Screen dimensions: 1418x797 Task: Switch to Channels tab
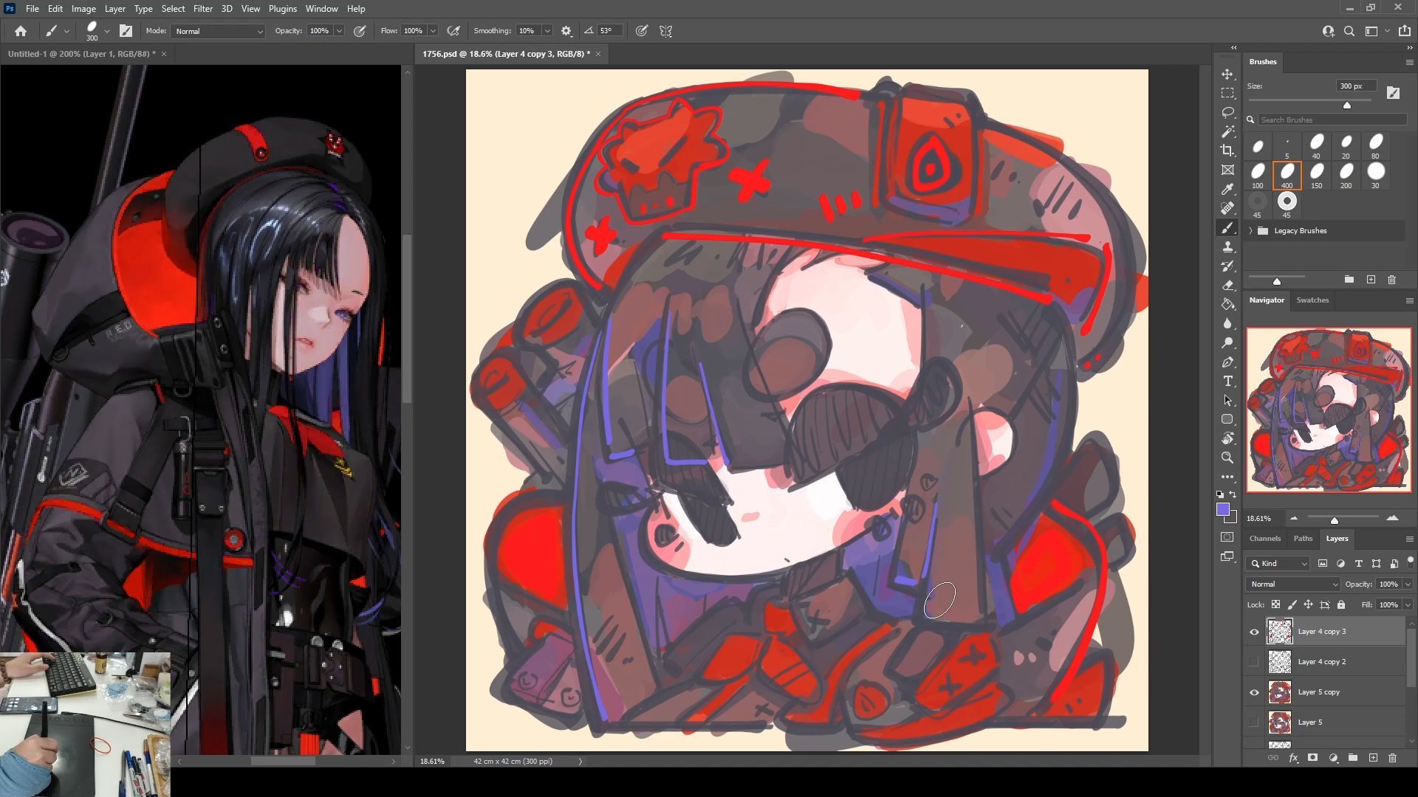(x=1264, y=539)
